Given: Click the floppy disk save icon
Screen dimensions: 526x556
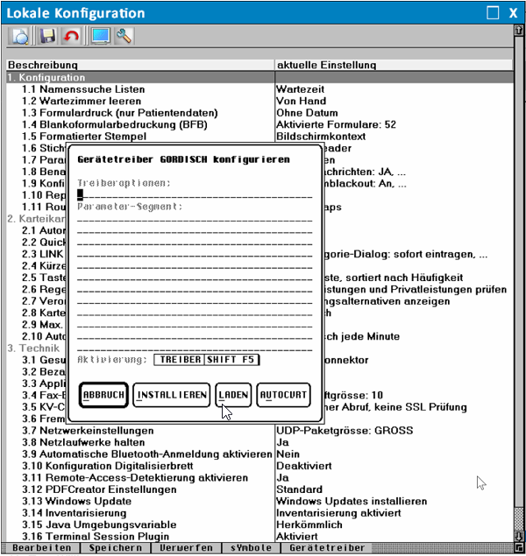Looking at the screenshot, I should [x=47, y=36].
